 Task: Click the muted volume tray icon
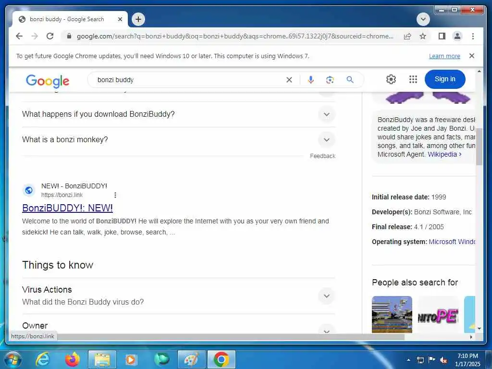click(443, 360)
